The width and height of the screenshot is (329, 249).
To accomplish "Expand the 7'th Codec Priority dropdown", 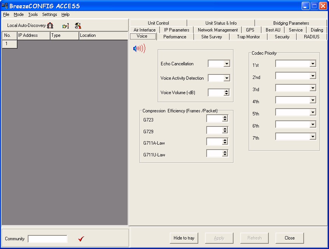I will click(x=313, y=137).
